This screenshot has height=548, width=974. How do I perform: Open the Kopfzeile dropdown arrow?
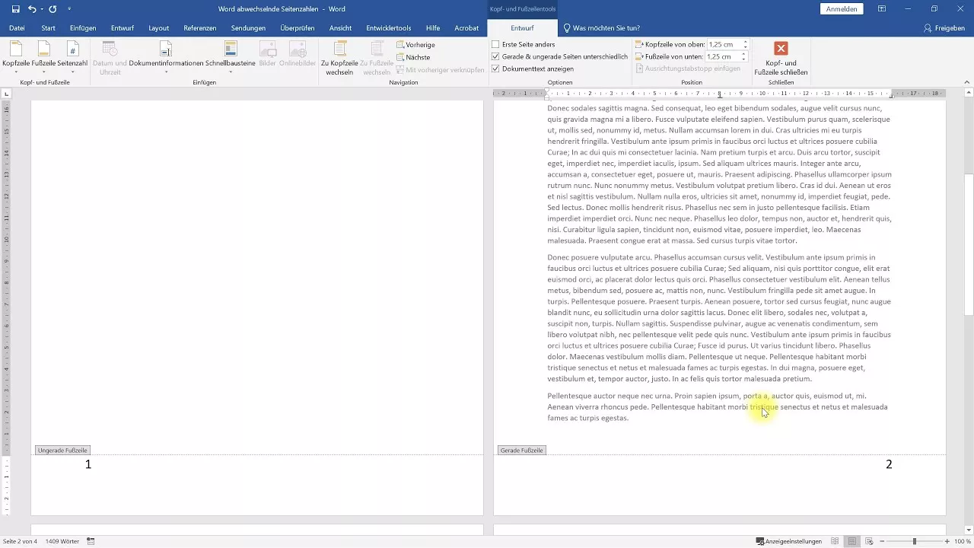[14, 70]
